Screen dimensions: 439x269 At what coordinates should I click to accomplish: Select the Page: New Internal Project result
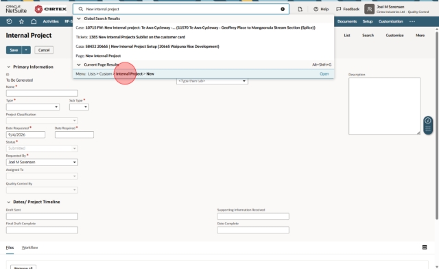click(x=203, y=56)
